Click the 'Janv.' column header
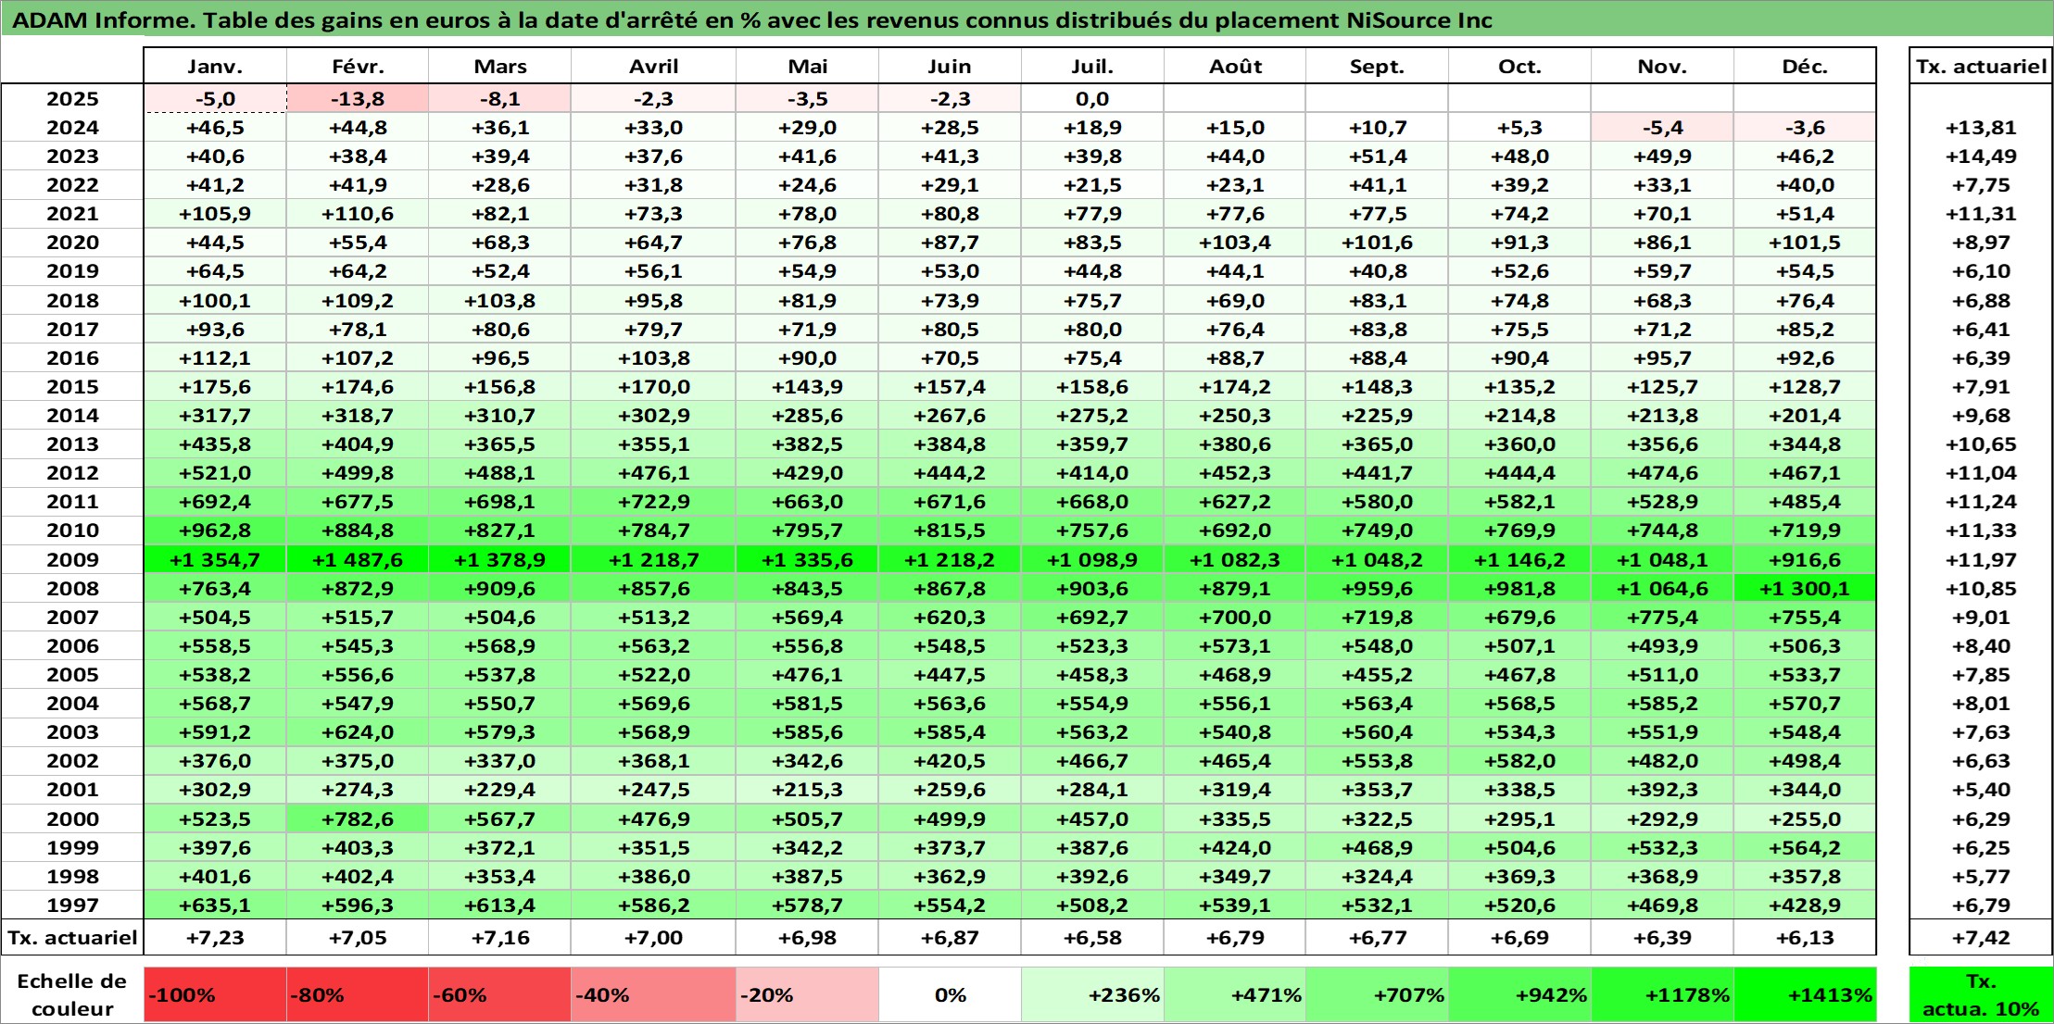 click(x=215, y=66)
